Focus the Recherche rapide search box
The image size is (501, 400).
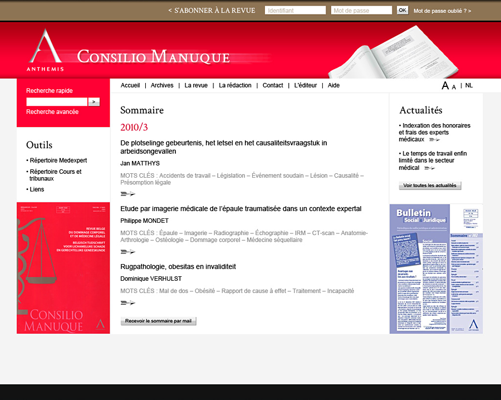click(x=57, y=102)
